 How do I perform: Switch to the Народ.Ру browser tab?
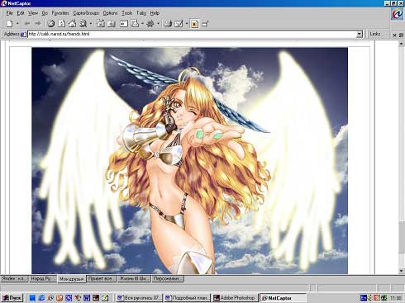point(42,278)
